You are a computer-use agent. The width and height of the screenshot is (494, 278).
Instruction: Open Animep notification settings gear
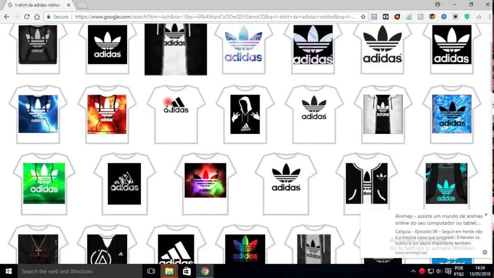485,252
